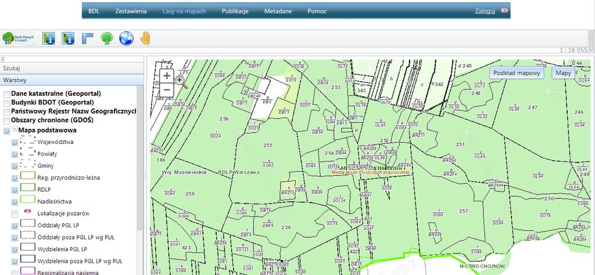Image resolution: width=595 pixels, height=275 pixels.
Task: Open the Metadane menu
Action: click(278, 11)
